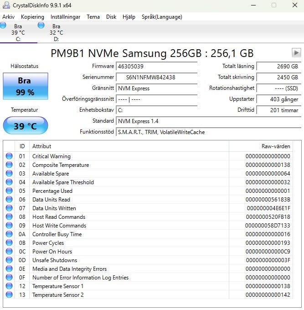
Task: Click the Critical Warning status orb
Action: (9, 156)
